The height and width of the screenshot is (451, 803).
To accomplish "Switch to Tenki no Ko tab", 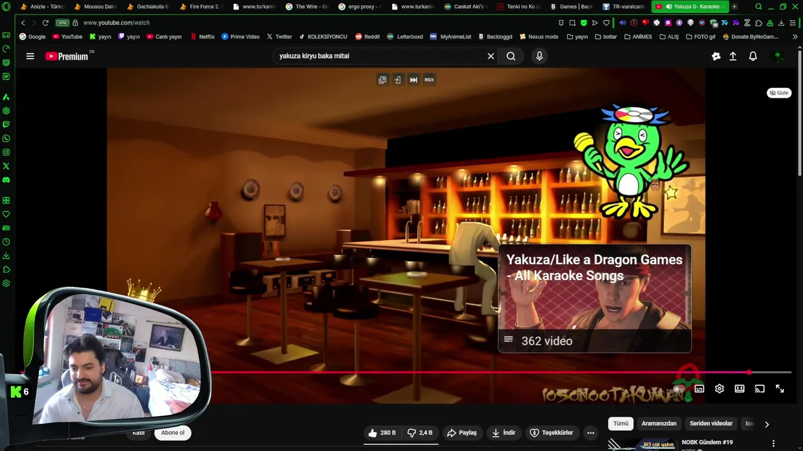I will [518, 7].
